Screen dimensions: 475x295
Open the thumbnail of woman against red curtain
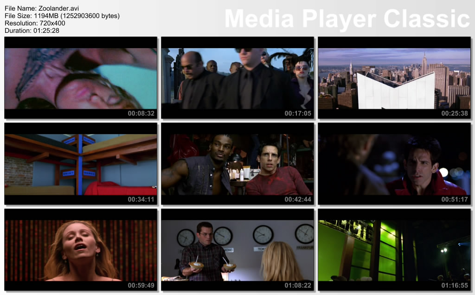pos(81,250)
